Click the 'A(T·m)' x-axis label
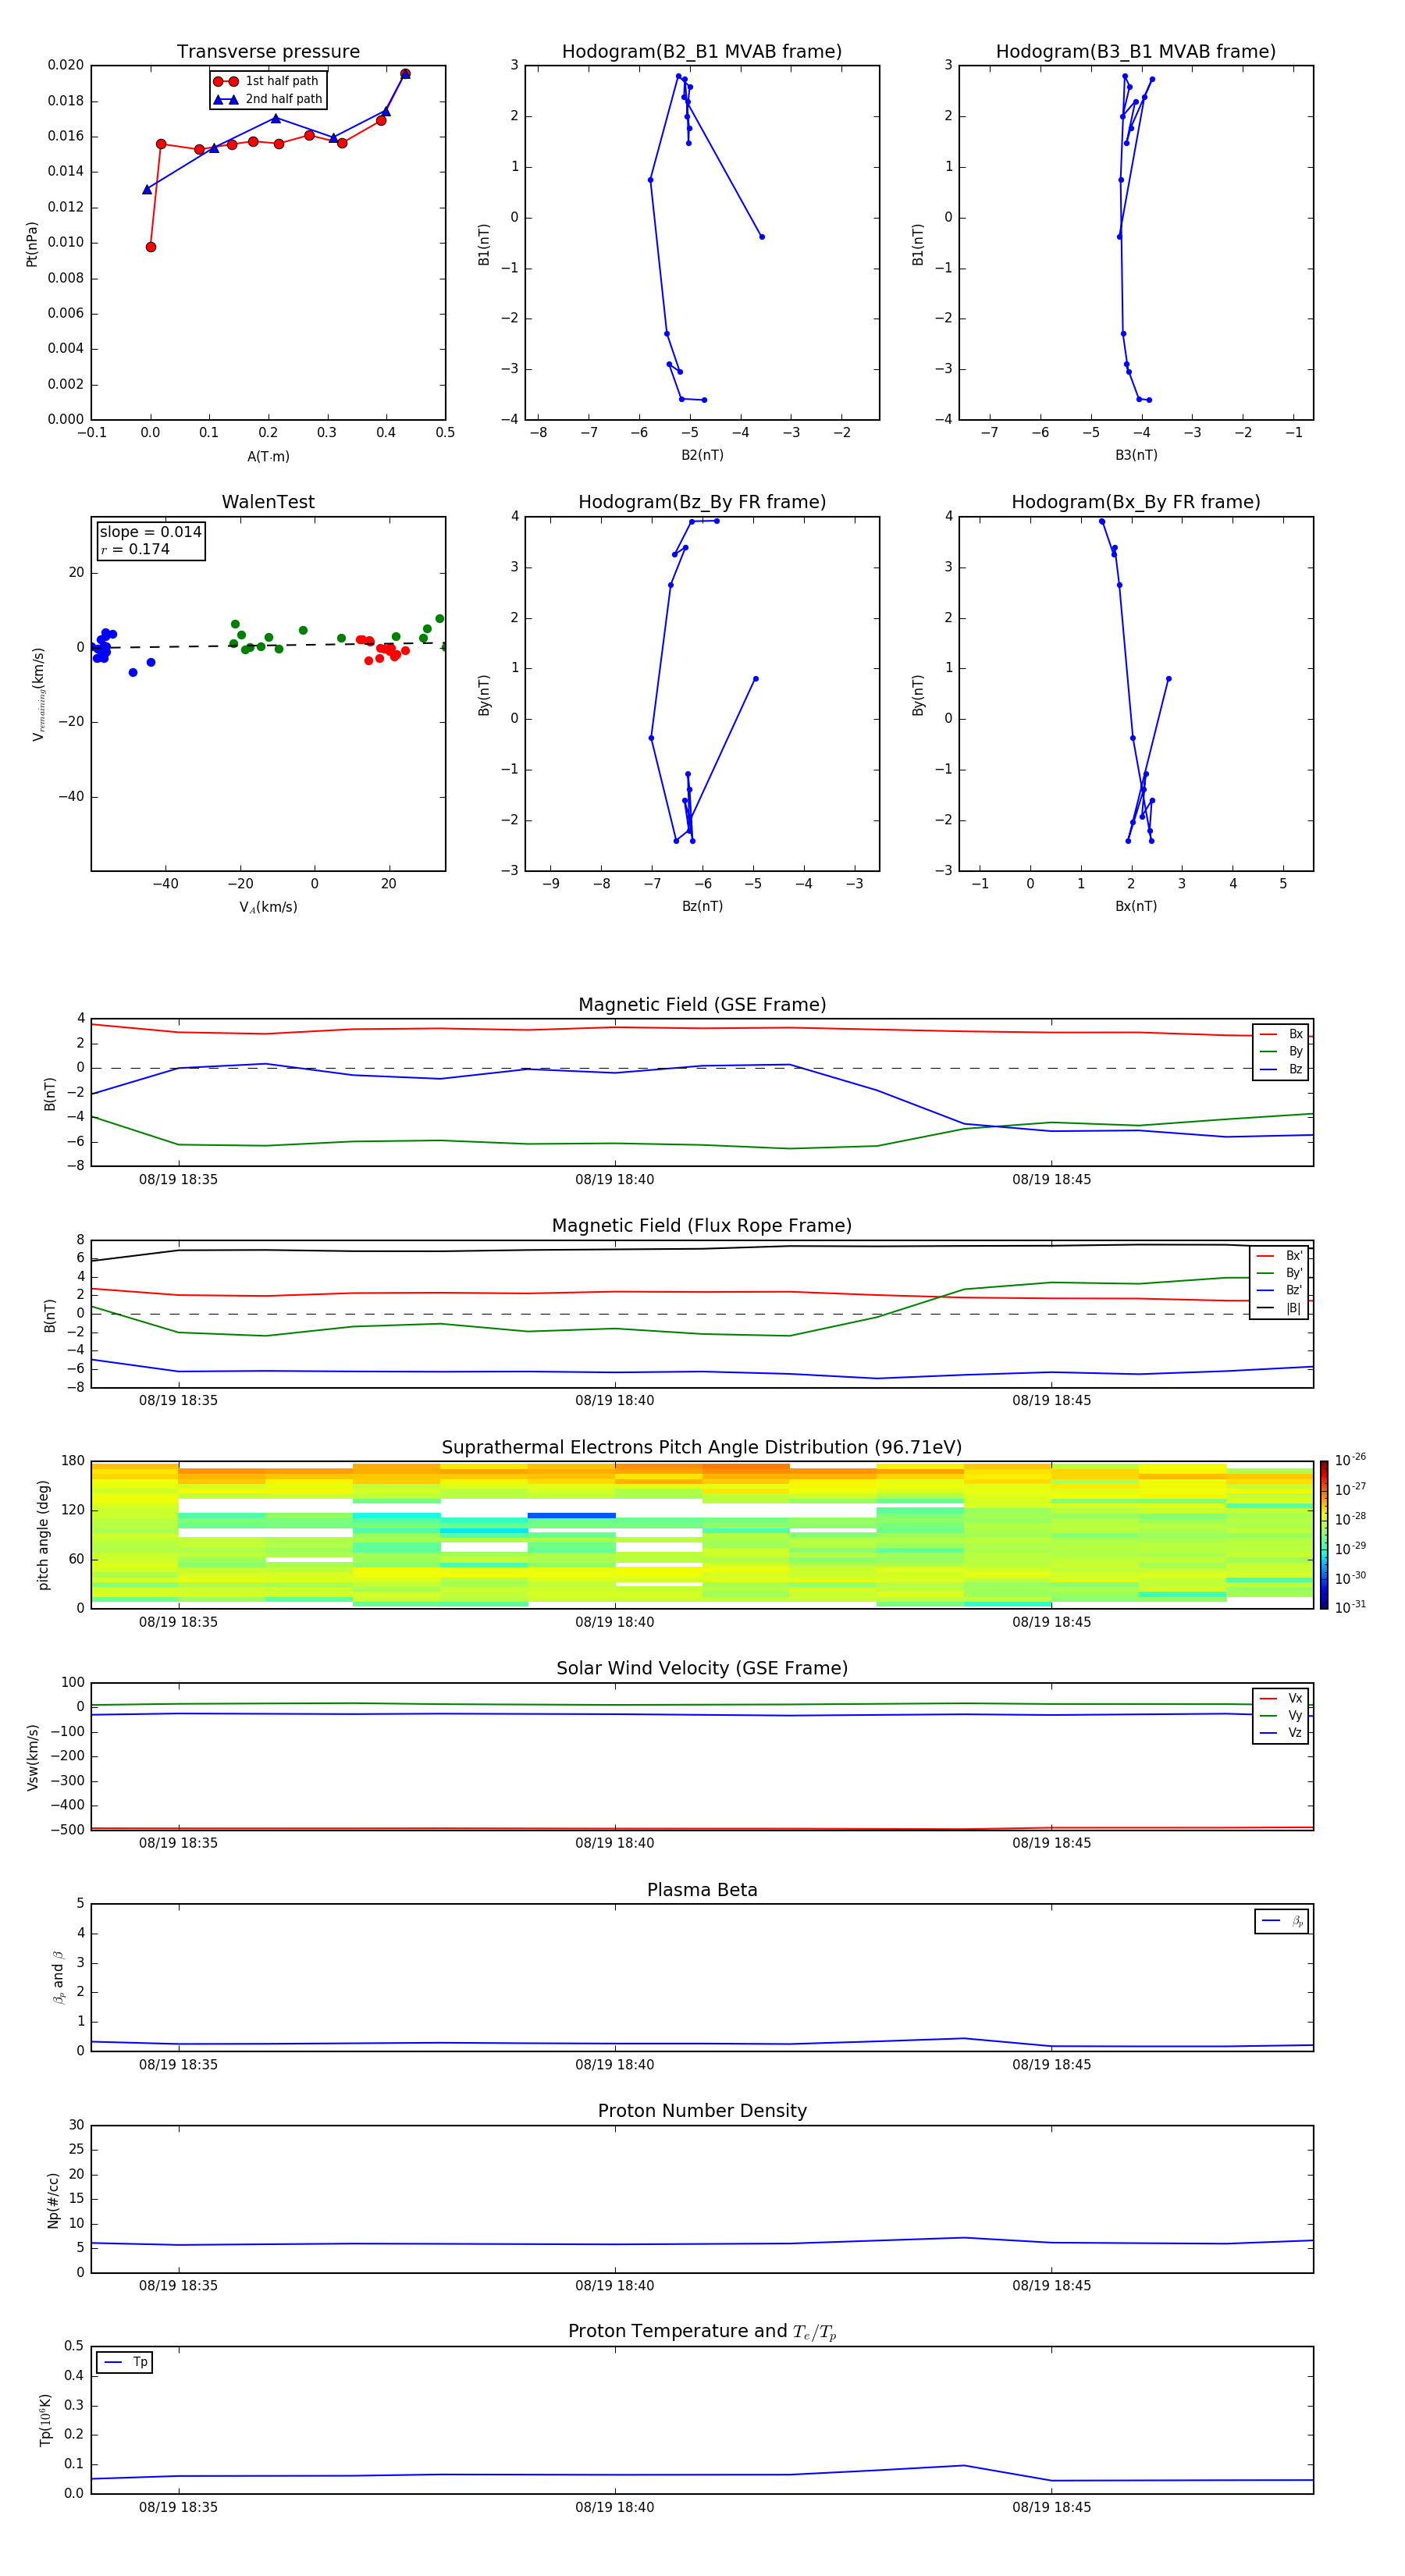The height and width of the screenshot is (2576, 1405). coord(268,456)
